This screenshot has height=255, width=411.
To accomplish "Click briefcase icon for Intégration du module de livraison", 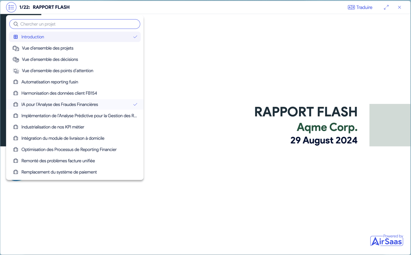I will tap(16, 138).
